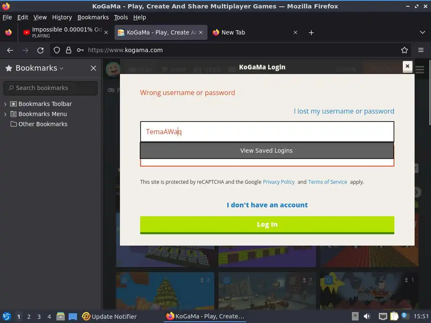Close the Bookmarks sidebar with its X
The height and width of the screenshot is (323, 431).
[x=93, y=68]
